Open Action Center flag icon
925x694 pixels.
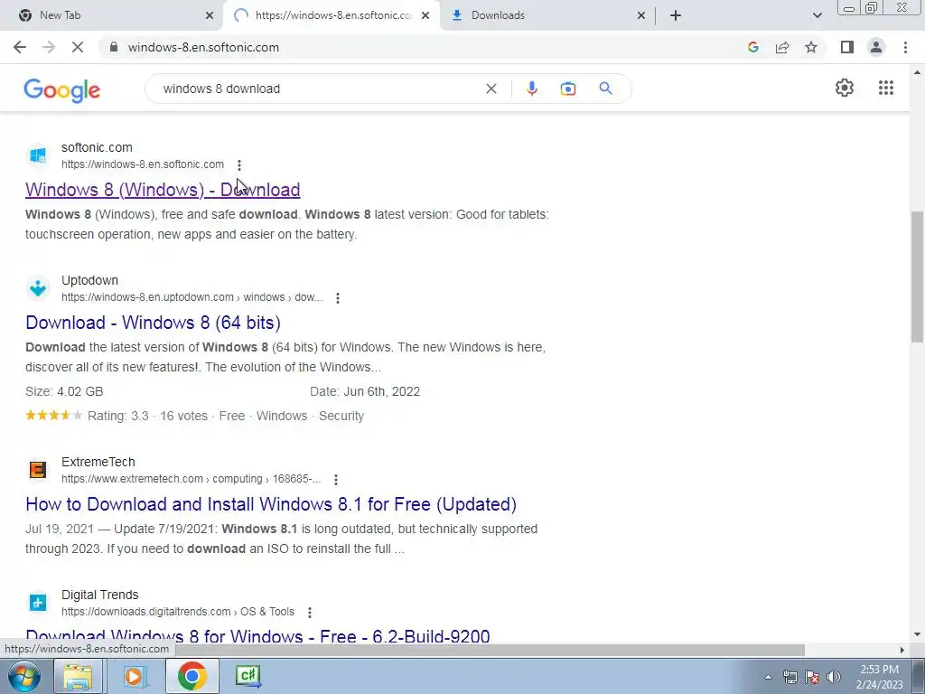[x=812, y=677]
